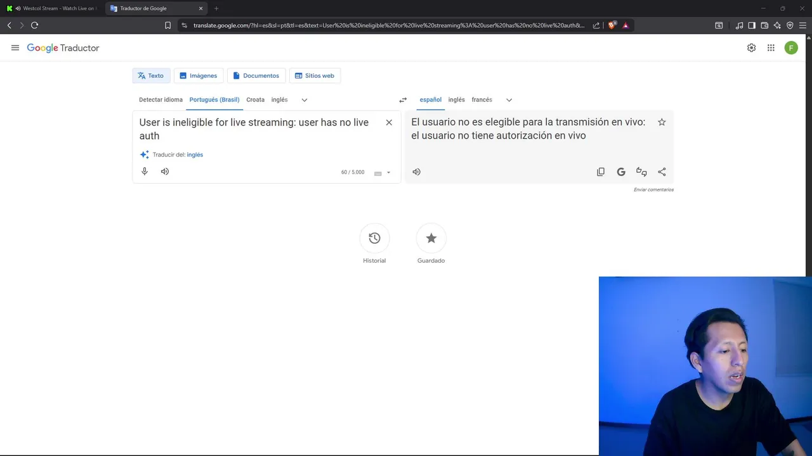This screenshot has width=812, height=456.
Task: Select inglés as source language
Action: click(280, 99)
